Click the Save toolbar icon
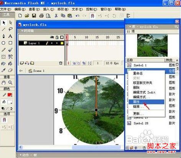 click(x=34, y=16)
